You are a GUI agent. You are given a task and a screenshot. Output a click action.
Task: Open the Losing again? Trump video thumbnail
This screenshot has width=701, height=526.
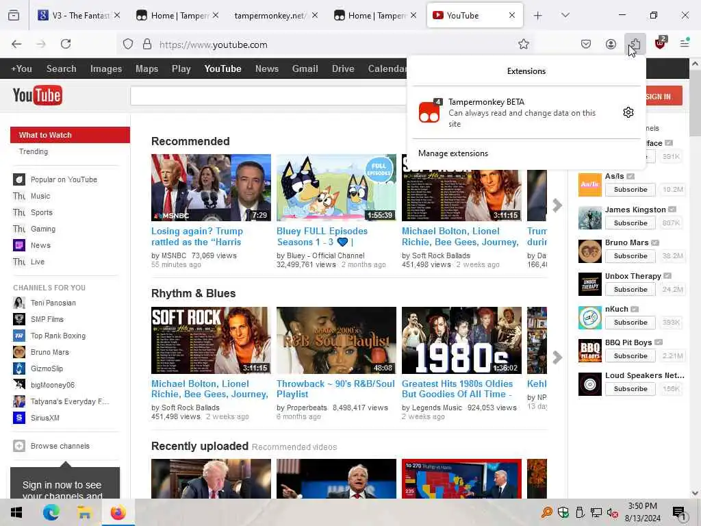pos(211,188)
